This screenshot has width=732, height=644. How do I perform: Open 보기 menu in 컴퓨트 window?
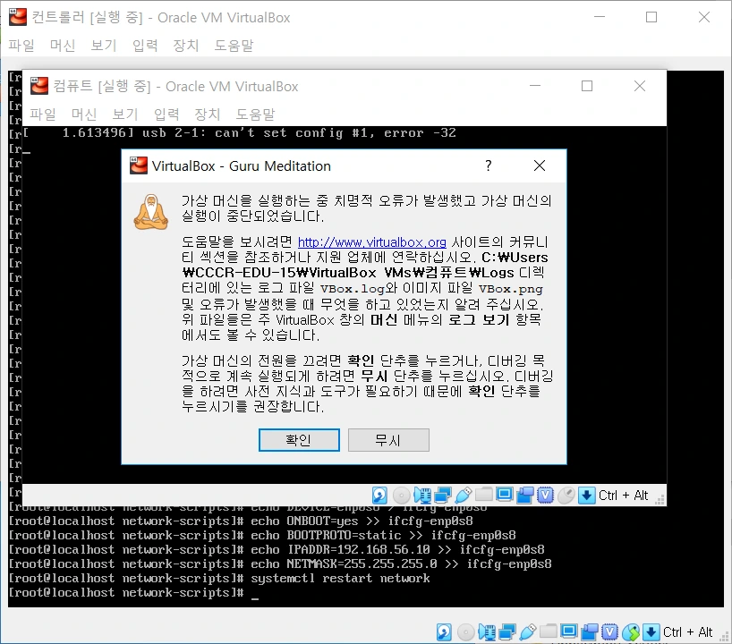[x=125, y=114]
